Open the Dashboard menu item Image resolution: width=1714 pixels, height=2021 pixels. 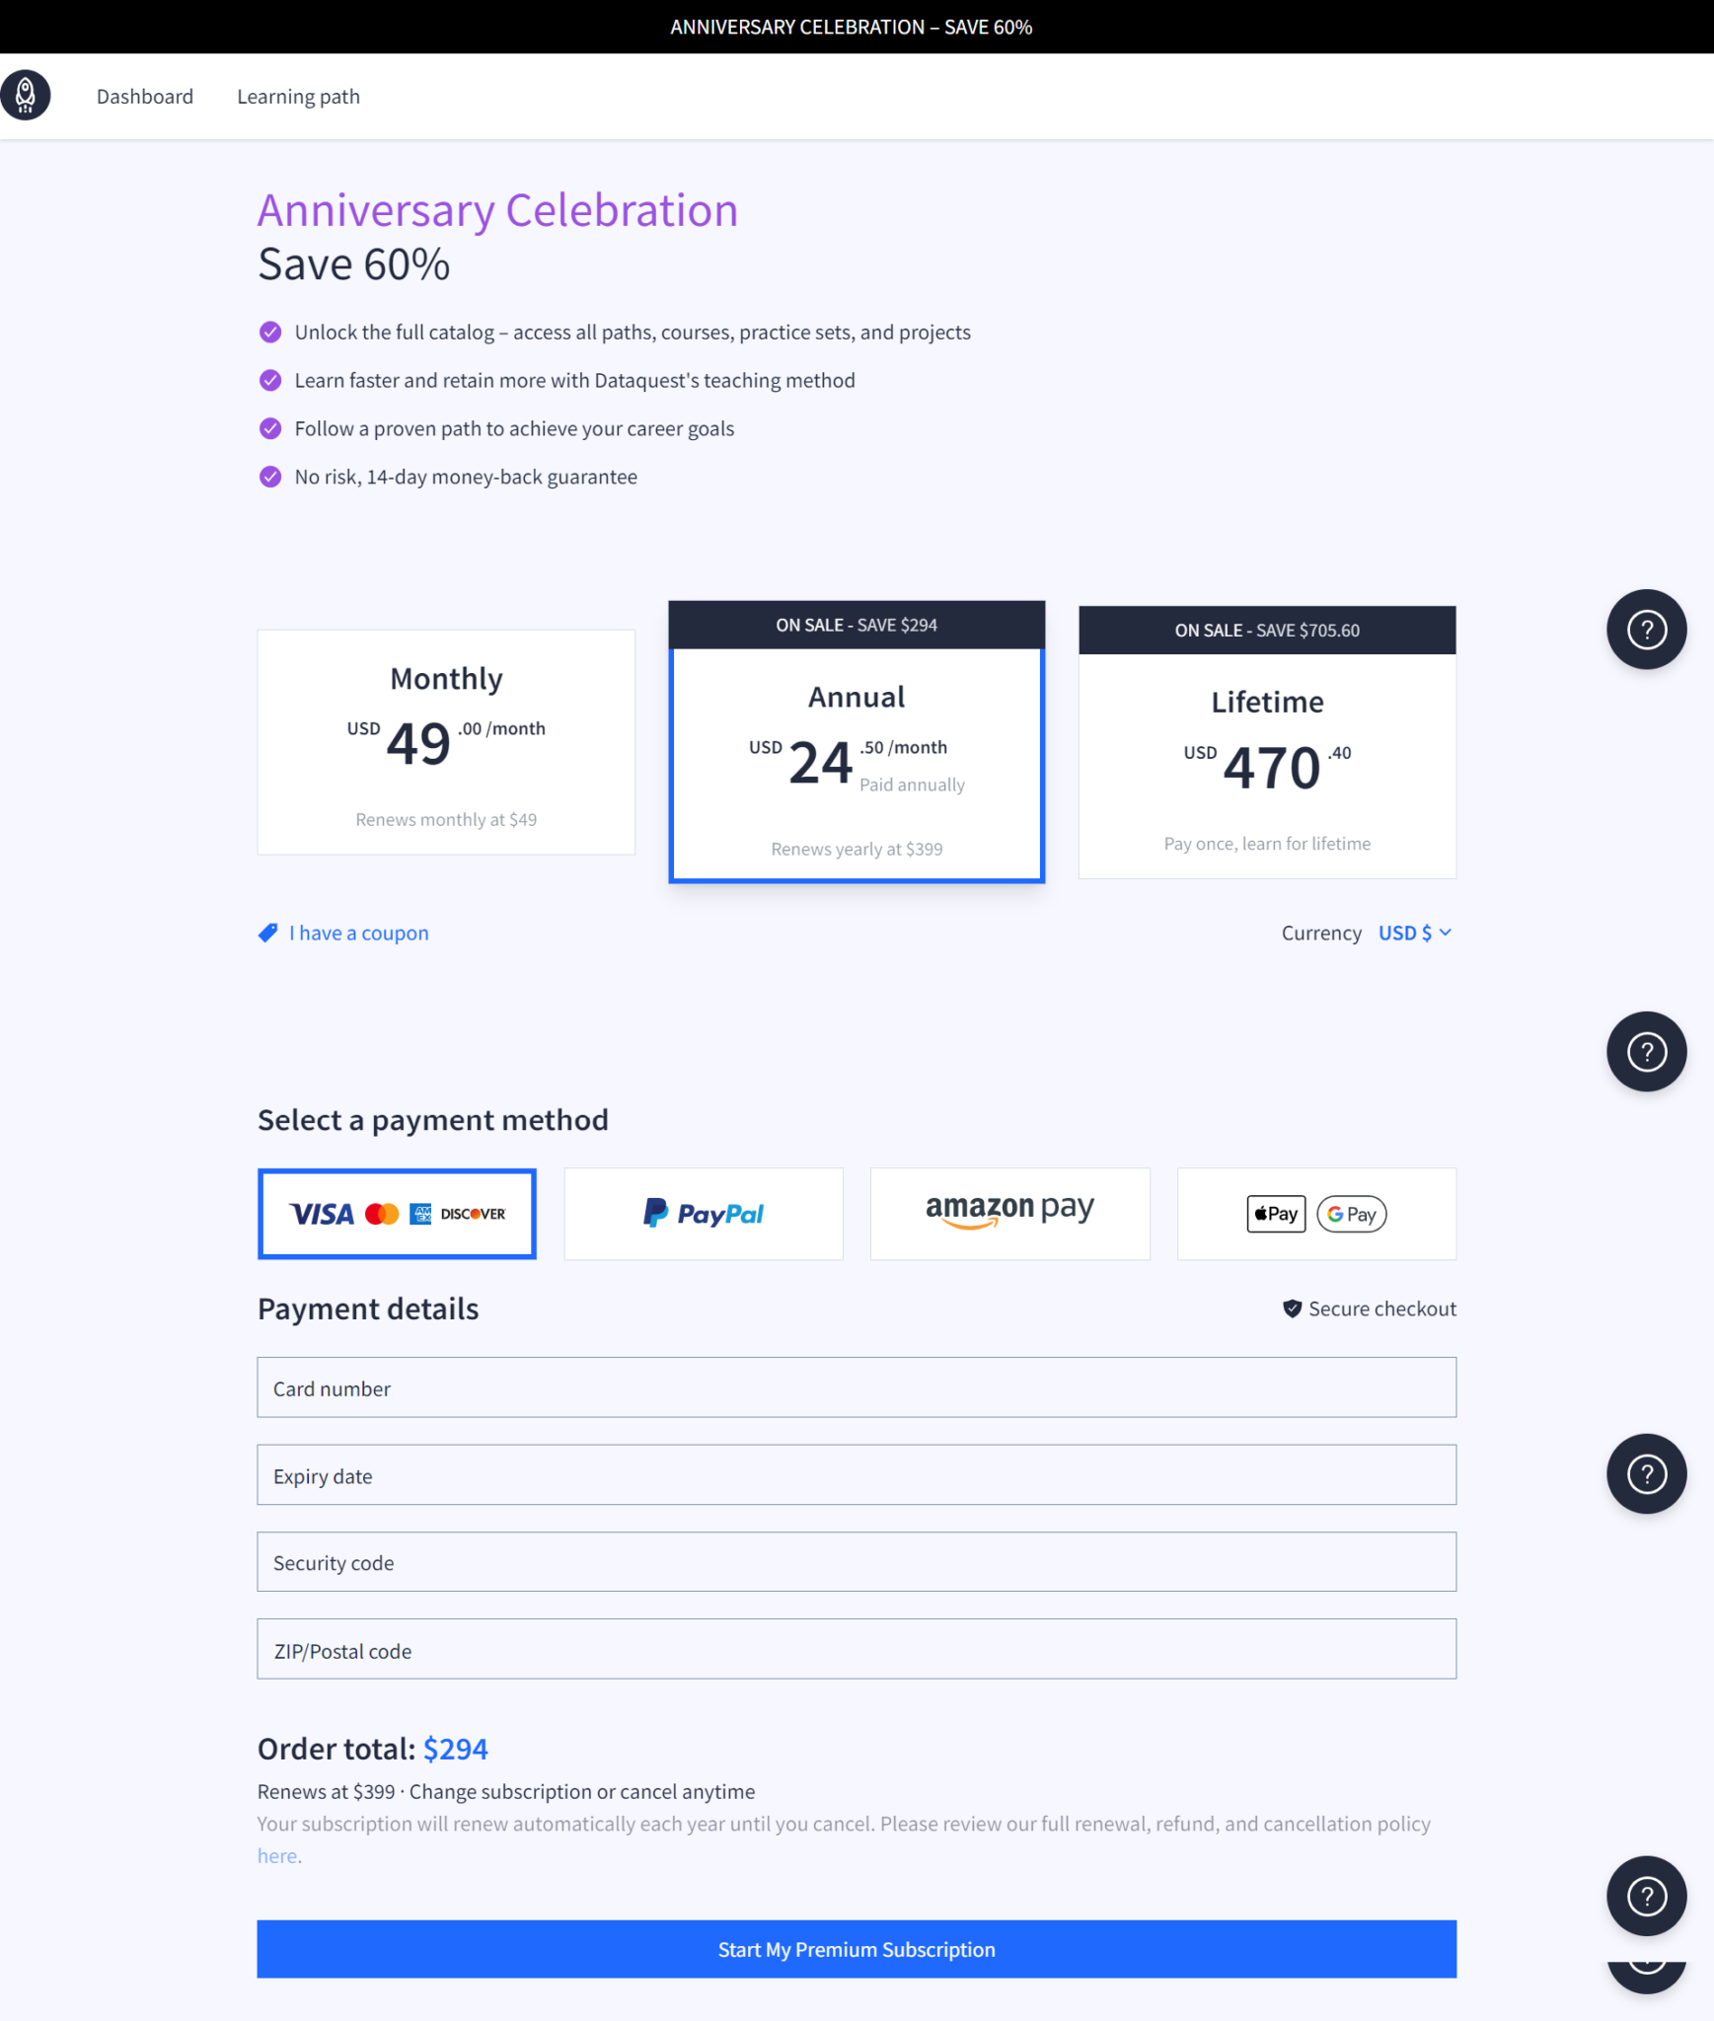tap(144, 96)
